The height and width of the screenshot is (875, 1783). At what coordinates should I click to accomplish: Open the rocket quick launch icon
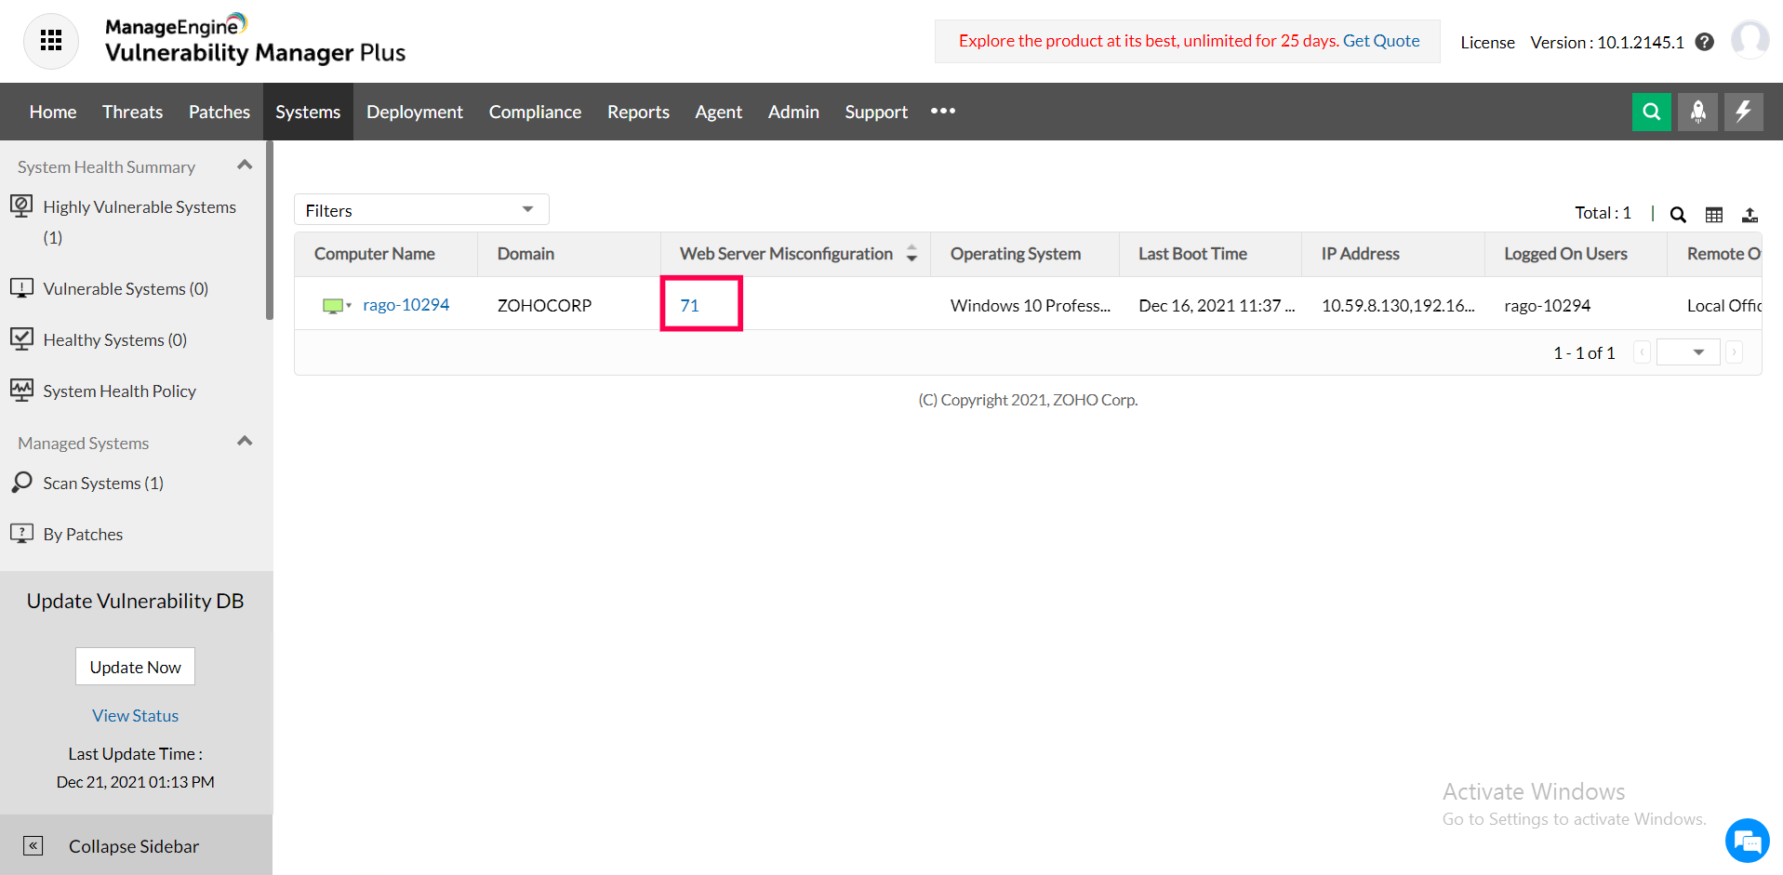(1697, 112)
